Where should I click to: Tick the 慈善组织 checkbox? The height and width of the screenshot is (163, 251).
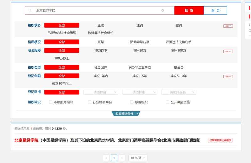[132, 102]
